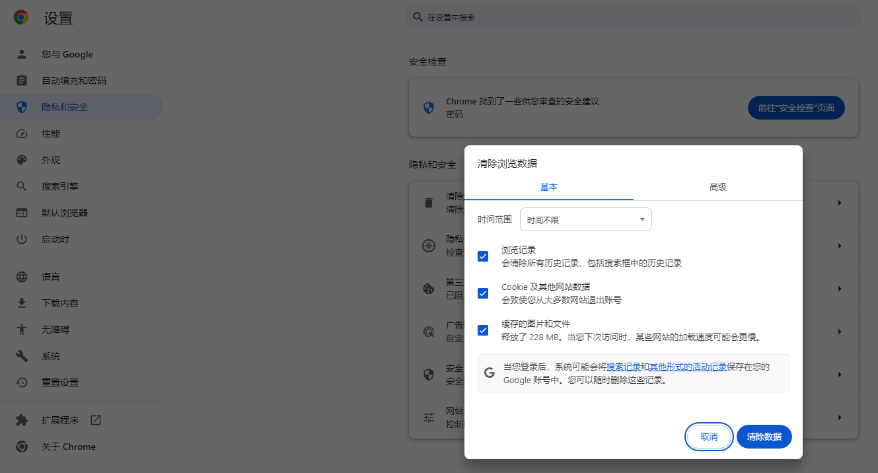The height and width of the screenshot is (473, 878).
Task: Uncheck 浏览记录 checkbox
Action: tap(483, 256)
